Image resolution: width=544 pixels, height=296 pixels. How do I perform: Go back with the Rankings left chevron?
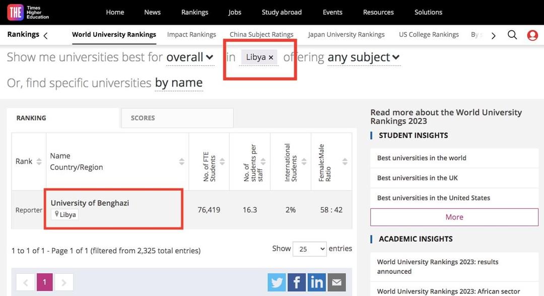45,35
